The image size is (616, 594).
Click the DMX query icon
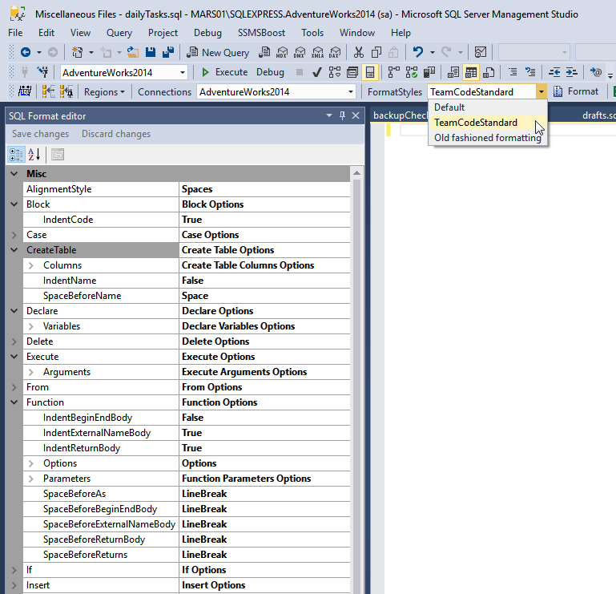pos(300,52)
